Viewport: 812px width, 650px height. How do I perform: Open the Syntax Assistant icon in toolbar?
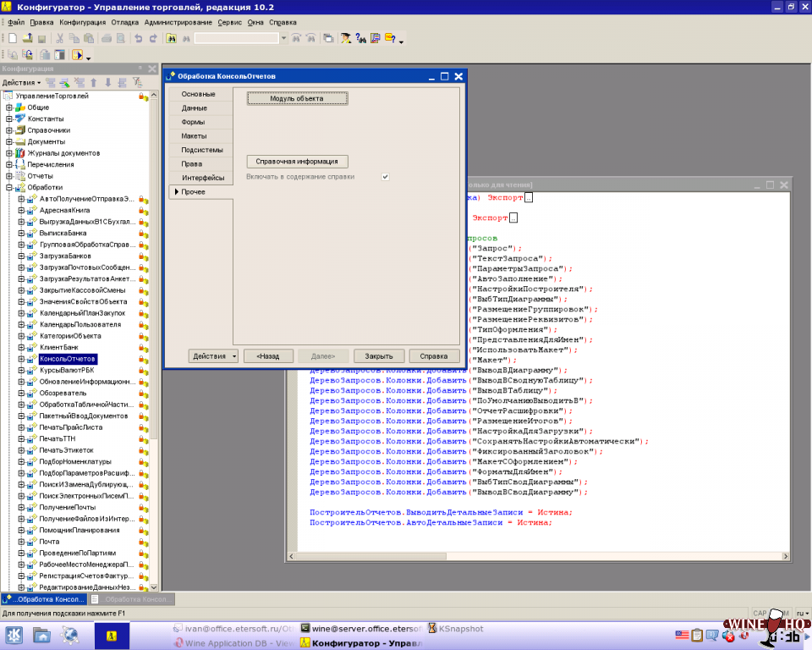click(346, 38)
